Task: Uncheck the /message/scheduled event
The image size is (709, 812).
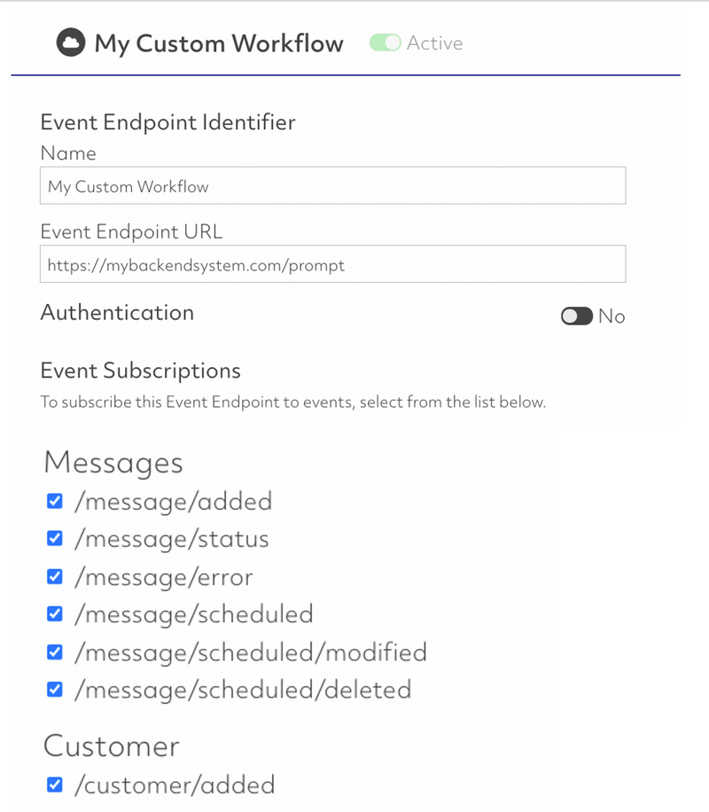Action: (x=54, y=614)
